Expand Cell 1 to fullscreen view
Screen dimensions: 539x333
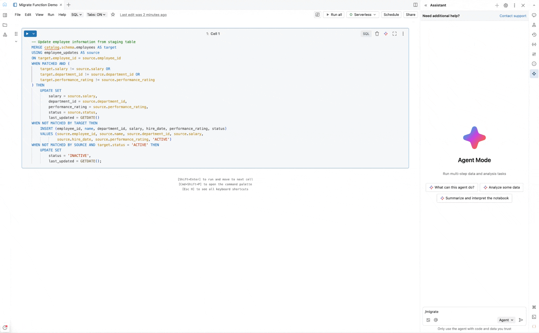[x=394, y=34]
